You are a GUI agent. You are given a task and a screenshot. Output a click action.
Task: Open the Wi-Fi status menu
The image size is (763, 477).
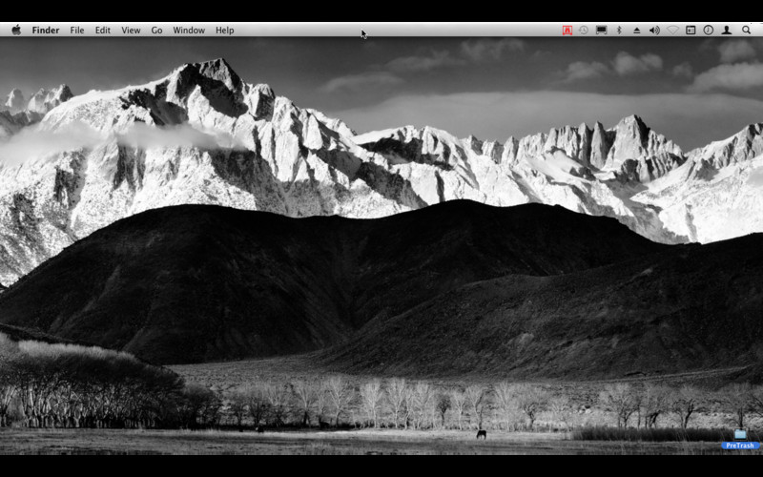[672, 31]
